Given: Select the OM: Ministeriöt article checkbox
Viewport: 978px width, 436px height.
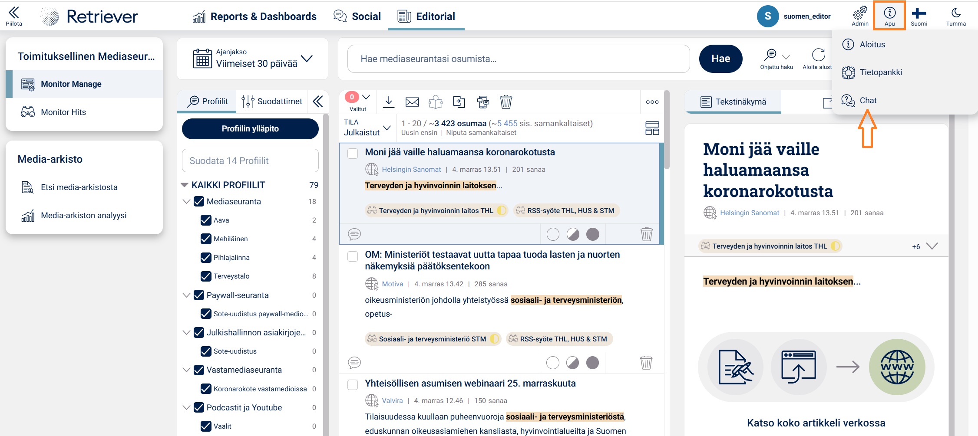Looking at the screenshot, I should pos(353,256).
